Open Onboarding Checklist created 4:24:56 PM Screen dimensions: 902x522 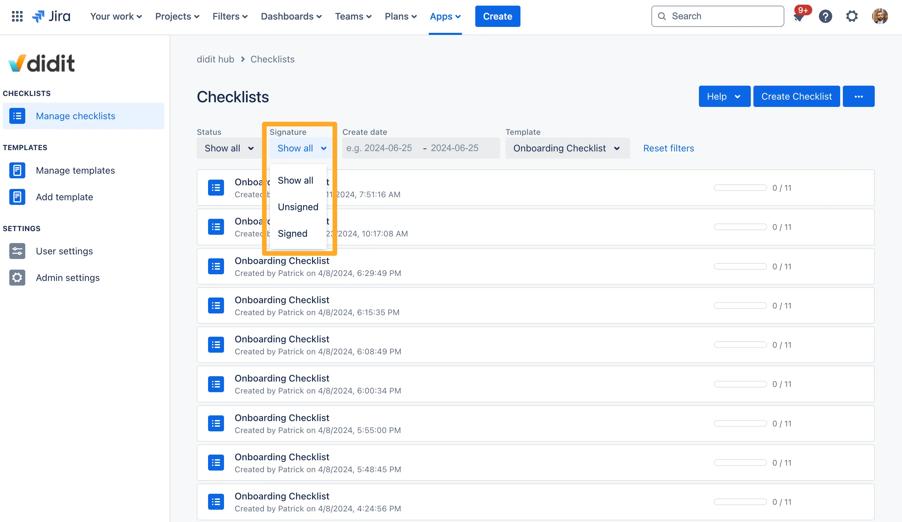(x=535, y=502)
